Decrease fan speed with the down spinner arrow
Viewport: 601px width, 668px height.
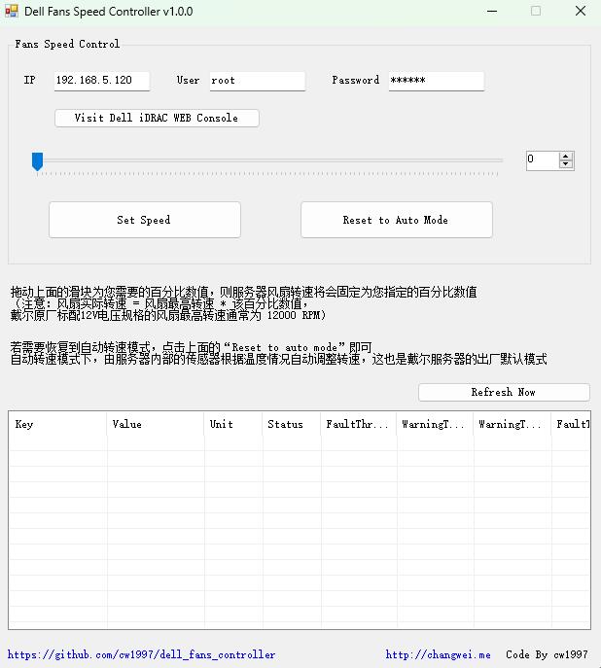(x=566, y=165)
